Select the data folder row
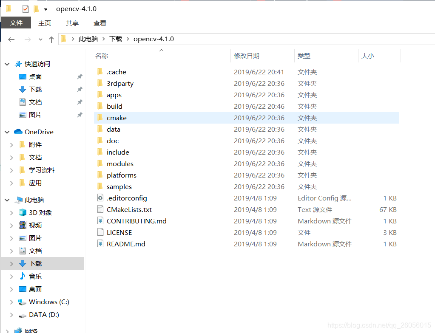 246,130
